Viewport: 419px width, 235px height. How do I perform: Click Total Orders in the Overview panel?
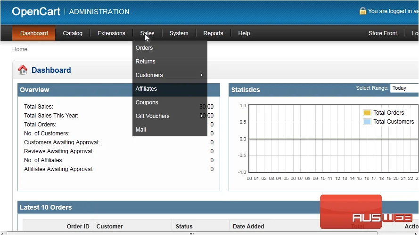(40, 125)
